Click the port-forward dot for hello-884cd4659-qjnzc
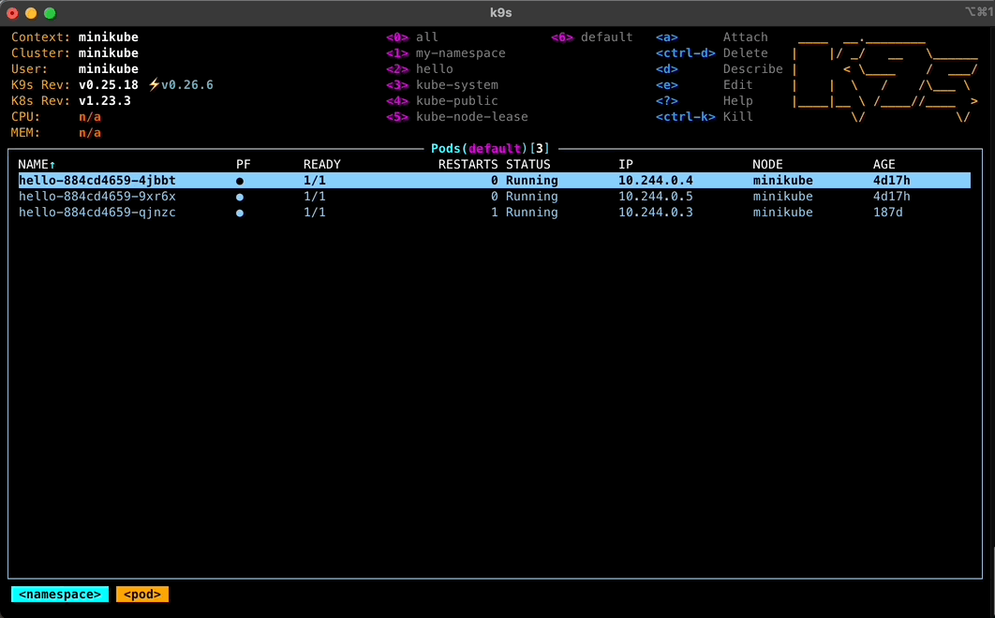995x618 pixels. (240, 213)
